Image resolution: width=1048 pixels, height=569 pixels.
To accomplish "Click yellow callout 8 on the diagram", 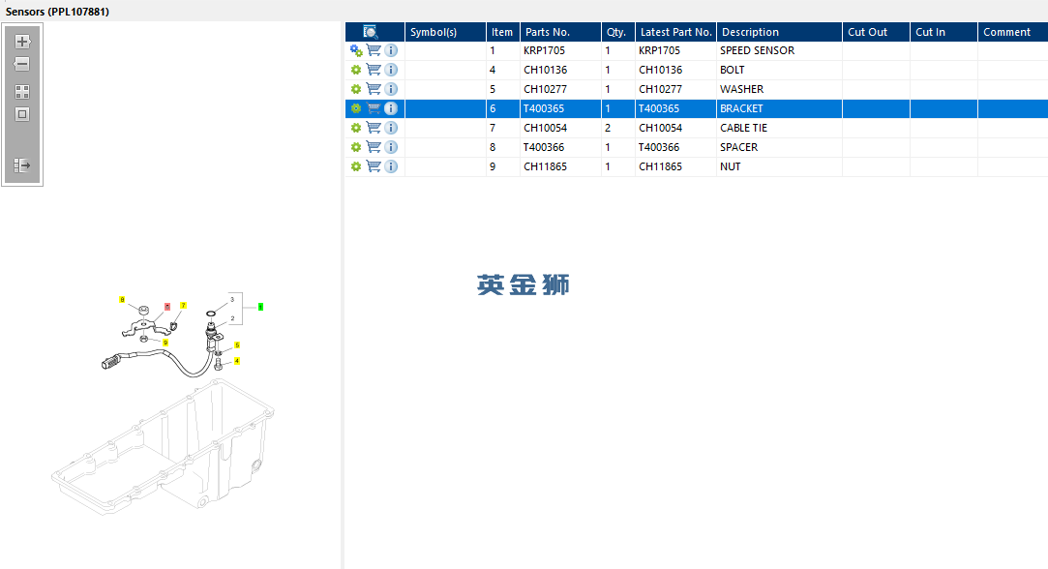I will (122, 300).
